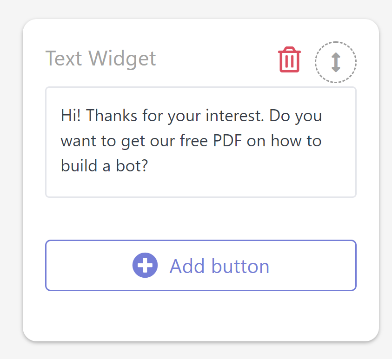Click the Add button option
The height and width of the screenshot is (359, 392).
click(x=201, y=265)
